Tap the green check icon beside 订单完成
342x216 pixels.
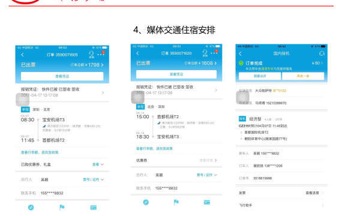pos(241,63)
